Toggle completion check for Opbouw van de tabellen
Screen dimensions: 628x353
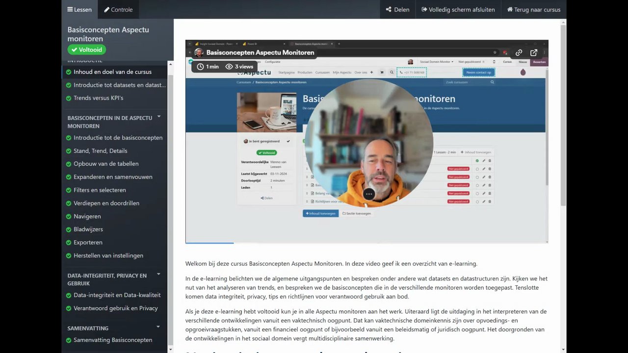tap(69, 164)
